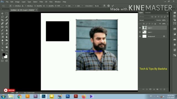The image size is (177, 99).
Task: Toggle the pixel layer filter
Action: pos(152,17)
